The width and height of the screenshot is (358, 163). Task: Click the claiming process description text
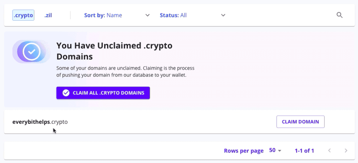click(x=125, y=71)
